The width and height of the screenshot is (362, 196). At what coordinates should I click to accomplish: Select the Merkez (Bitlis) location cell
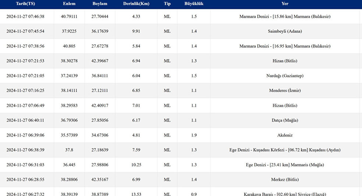pyautogui.click(x=285, y=179)
